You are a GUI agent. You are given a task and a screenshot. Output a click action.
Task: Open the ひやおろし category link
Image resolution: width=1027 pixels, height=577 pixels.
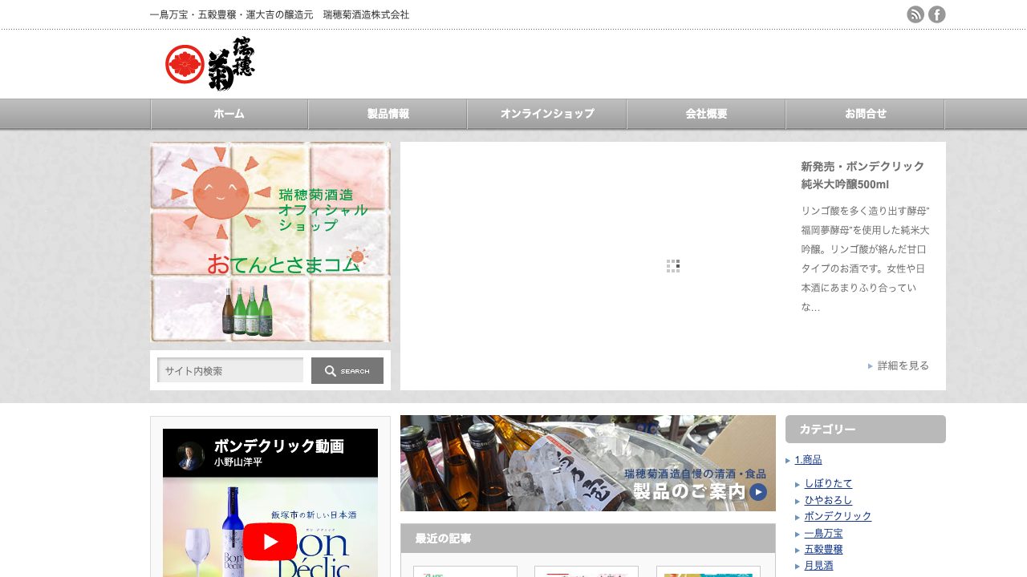pos(828,500)
